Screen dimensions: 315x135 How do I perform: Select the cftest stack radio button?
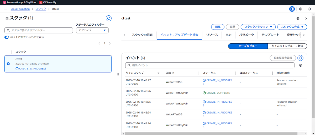coord(8,64)
